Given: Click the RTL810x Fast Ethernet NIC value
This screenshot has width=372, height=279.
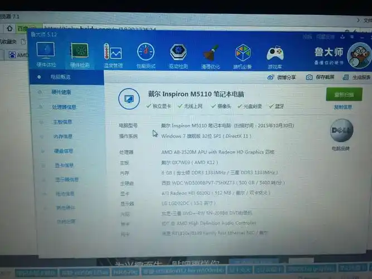Looking at the screenshot, I should pyautogui.click(x=215, y=233).
